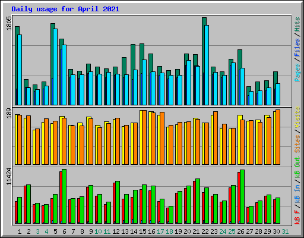Click the green weekend day "18" label
This screenshot has height=238, width=304.
pyautogui.click(x=169, y=231)
